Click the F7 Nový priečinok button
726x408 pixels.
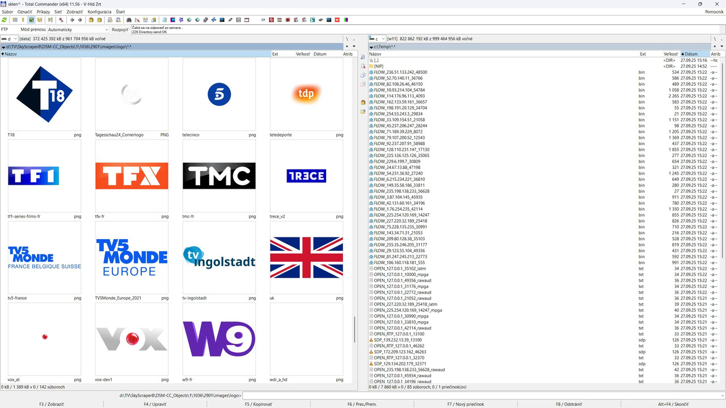tap(466, 404)
